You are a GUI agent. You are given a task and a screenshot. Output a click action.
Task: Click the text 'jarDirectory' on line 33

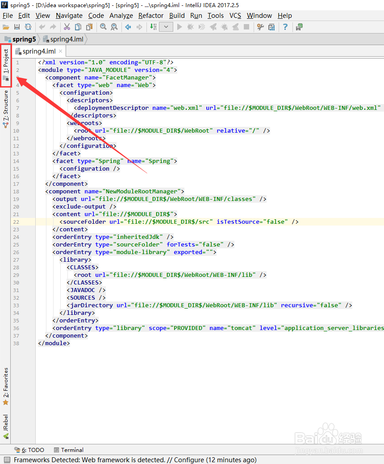click(x=92, y=305)
